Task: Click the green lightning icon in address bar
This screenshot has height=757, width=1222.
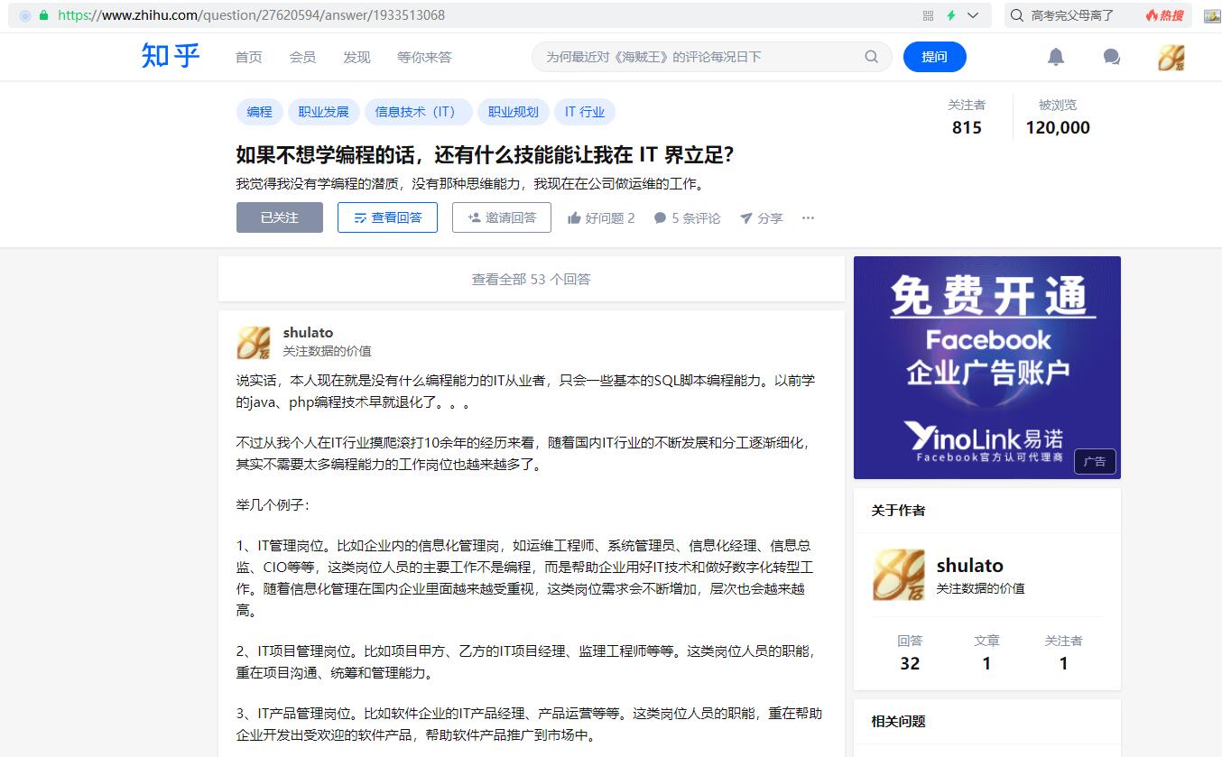Action: 950,15
